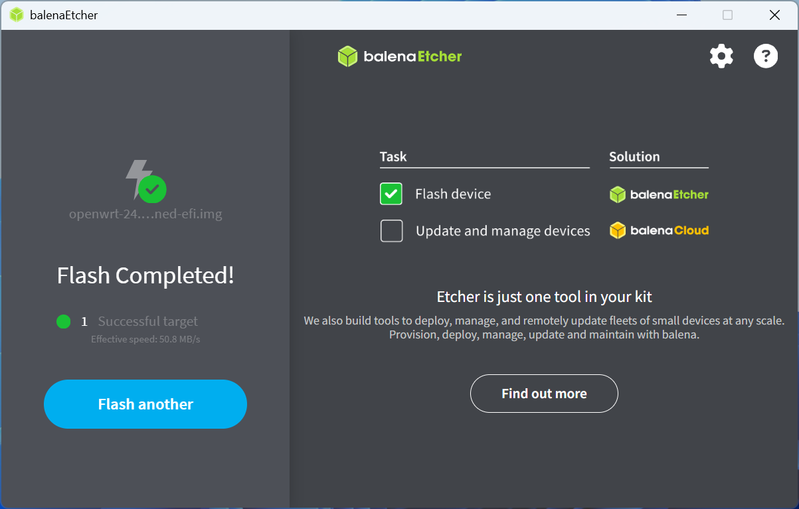Minimize the balenaEtcher window
Image resolution: width=799 pixels, height=509 pixels.
click(x=681, y=15)
